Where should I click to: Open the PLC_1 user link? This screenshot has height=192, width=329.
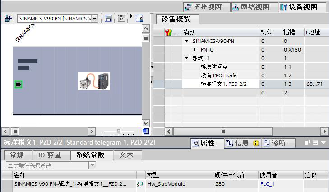tap(267, 184)
